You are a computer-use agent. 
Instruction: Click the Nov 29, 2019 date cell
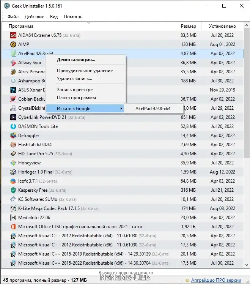tap(222, 90)
